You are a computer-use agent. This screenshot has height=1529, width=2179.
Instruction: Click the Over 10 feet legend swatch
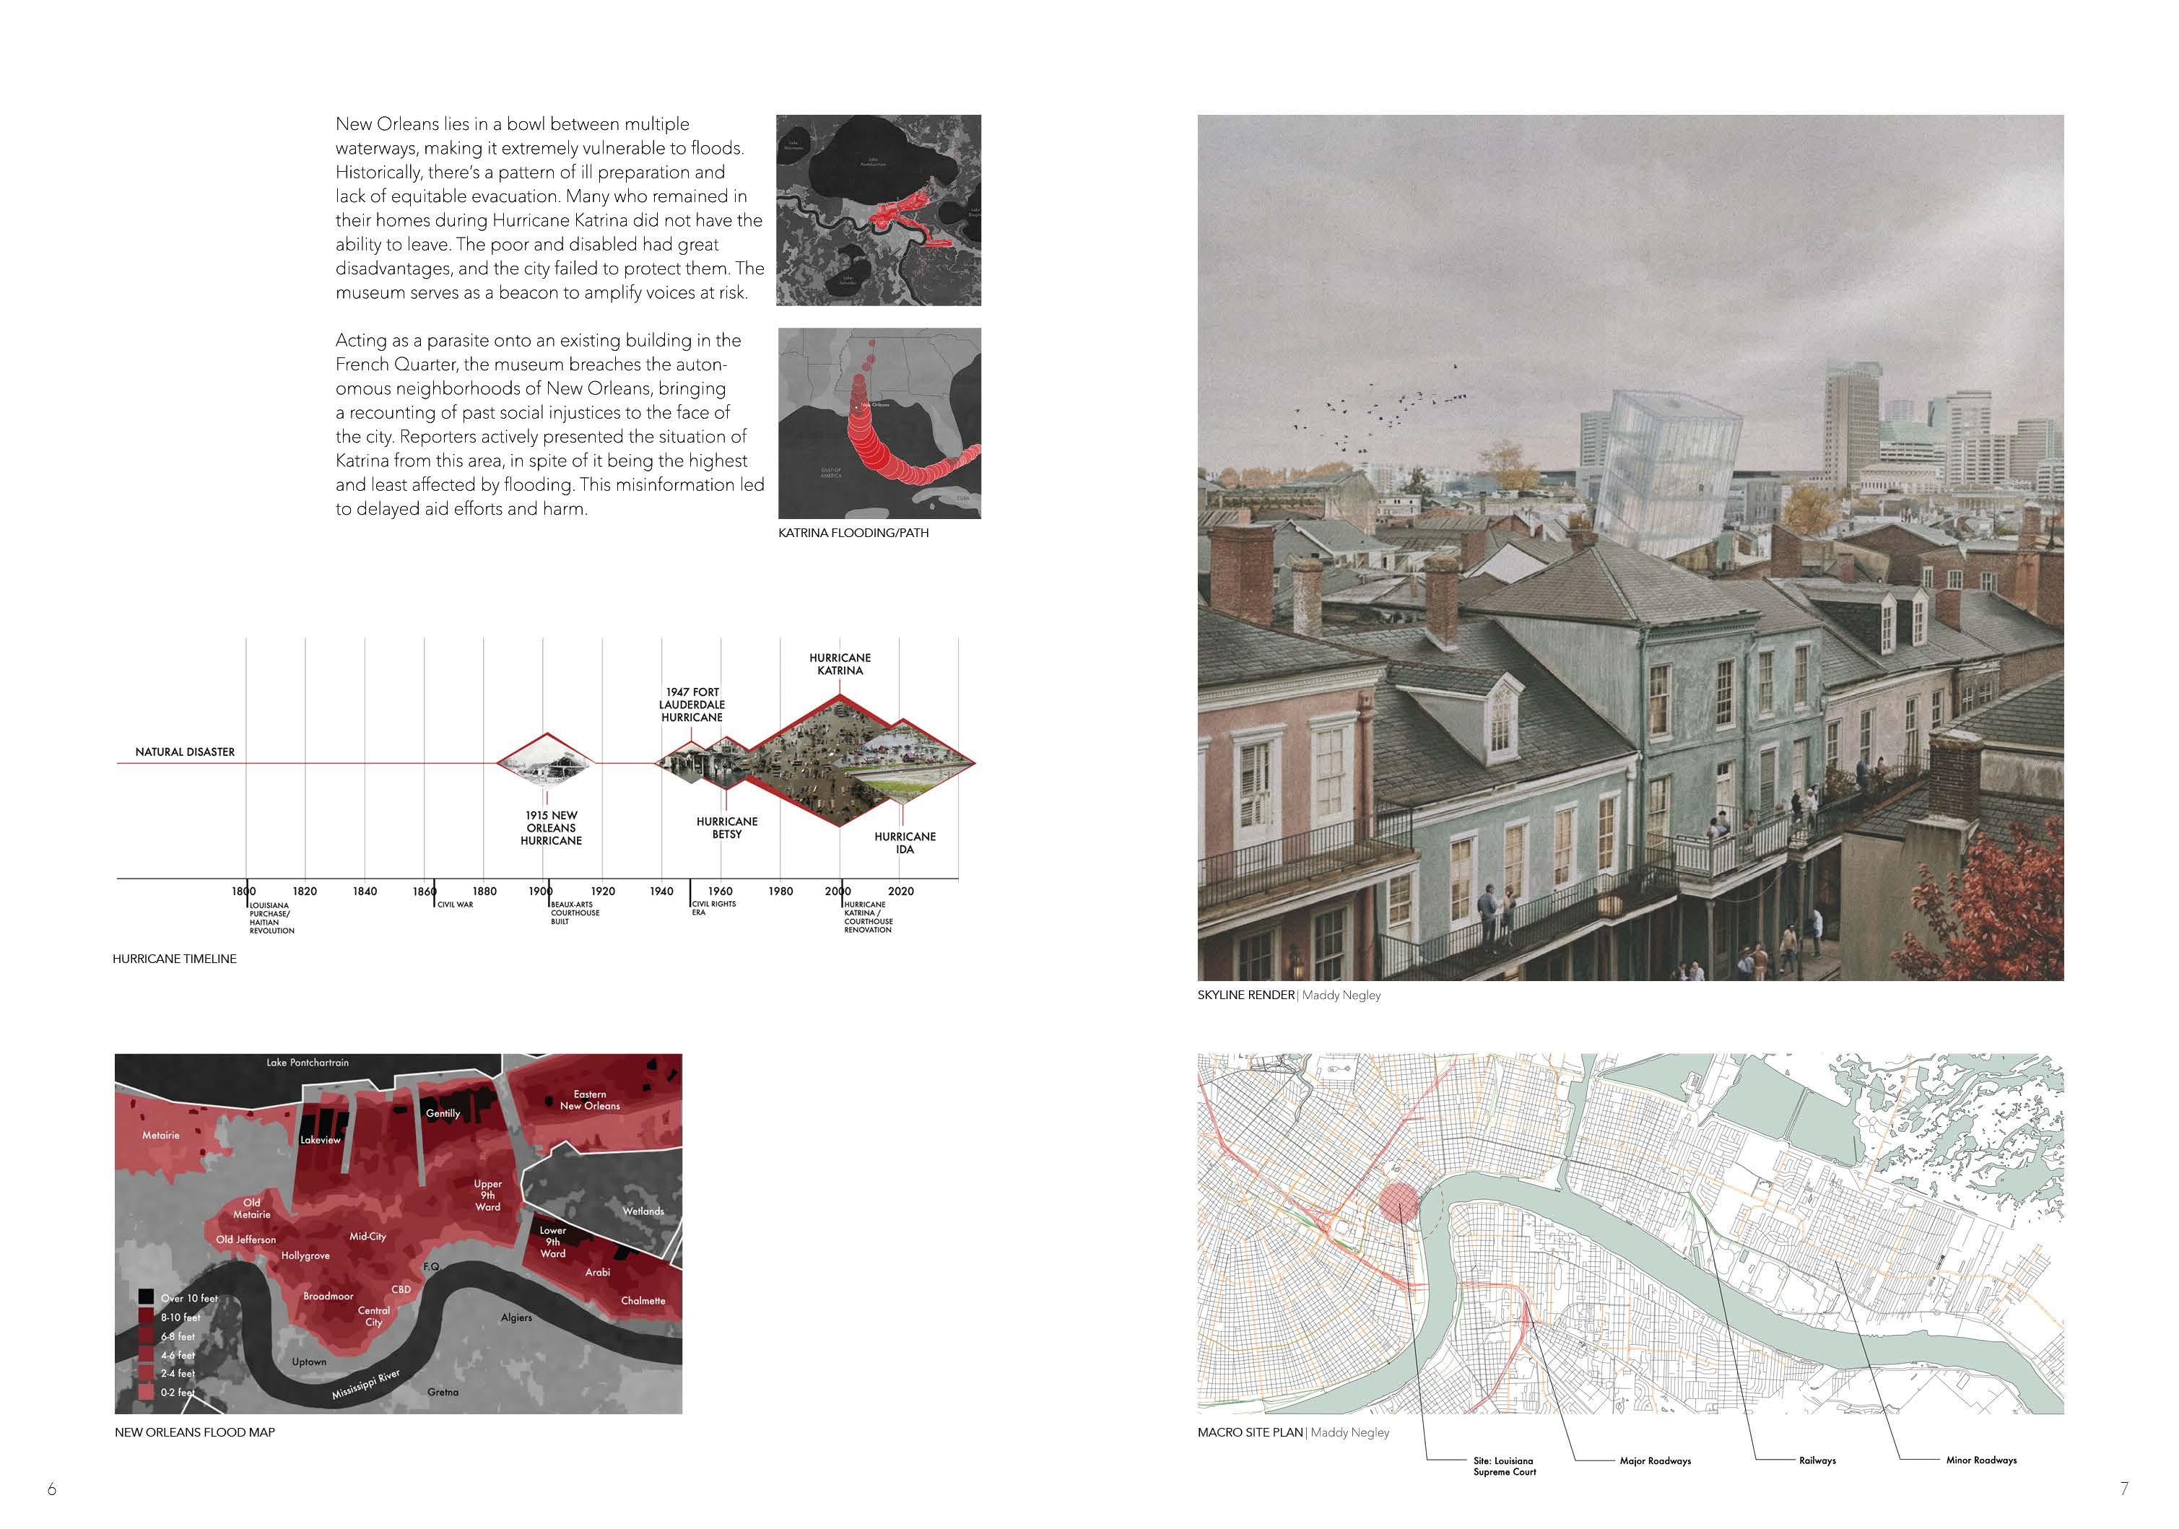point(146,1297)
